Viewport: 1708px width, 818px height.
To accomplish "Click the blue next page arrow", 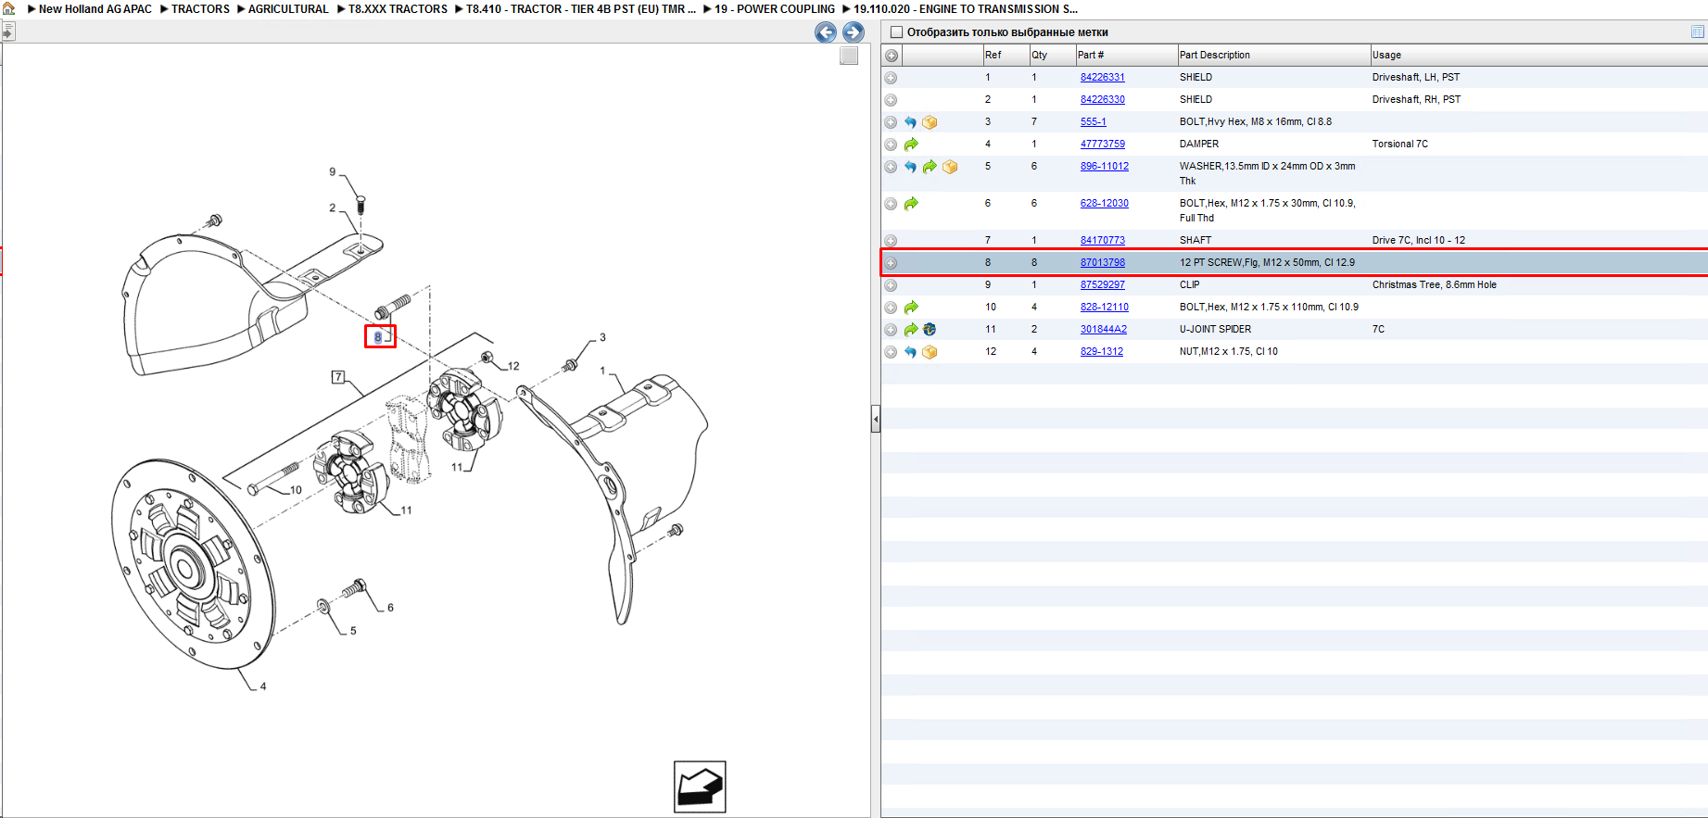I will [854, 32].
